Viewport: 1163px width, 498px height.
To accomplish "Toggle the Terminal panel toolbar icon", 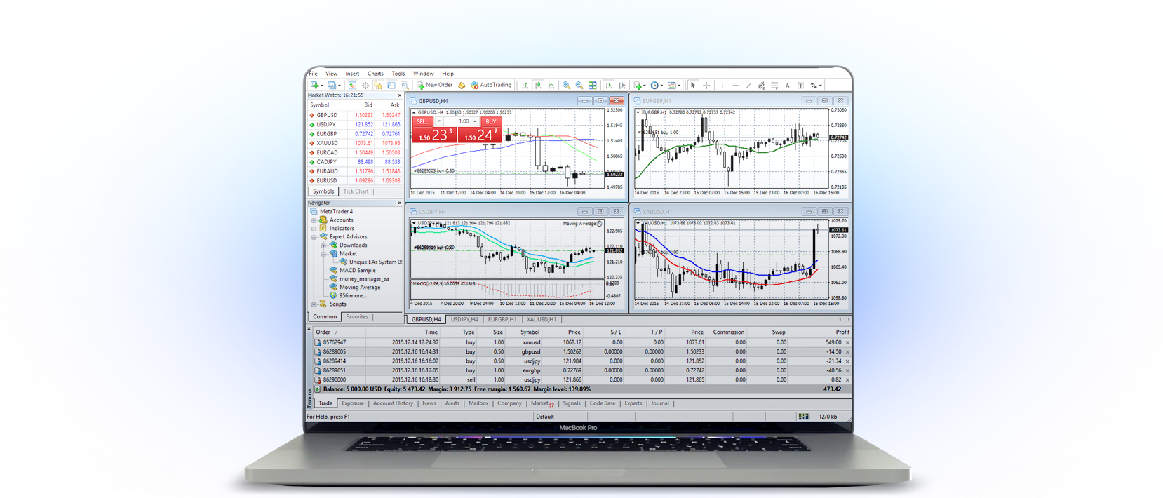I will (x=391, y=86).
